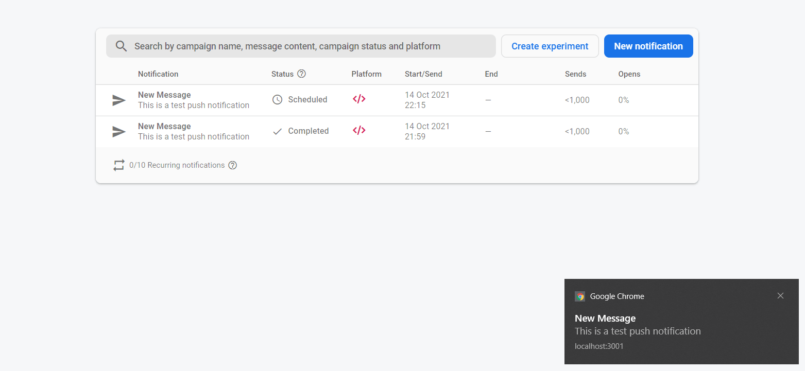Click the End column header
The height and width of the screenshot is (371, 805).
click(491, 74)
